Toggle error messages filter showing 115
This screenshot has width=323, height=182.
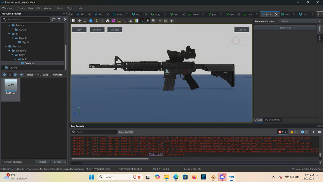point(282,132)
